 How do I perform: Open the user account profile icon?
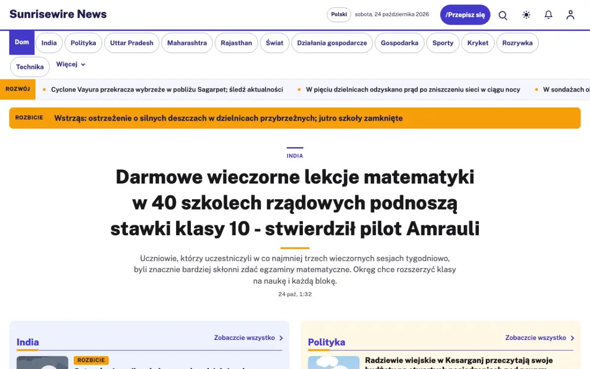click(x=570, y=15)
